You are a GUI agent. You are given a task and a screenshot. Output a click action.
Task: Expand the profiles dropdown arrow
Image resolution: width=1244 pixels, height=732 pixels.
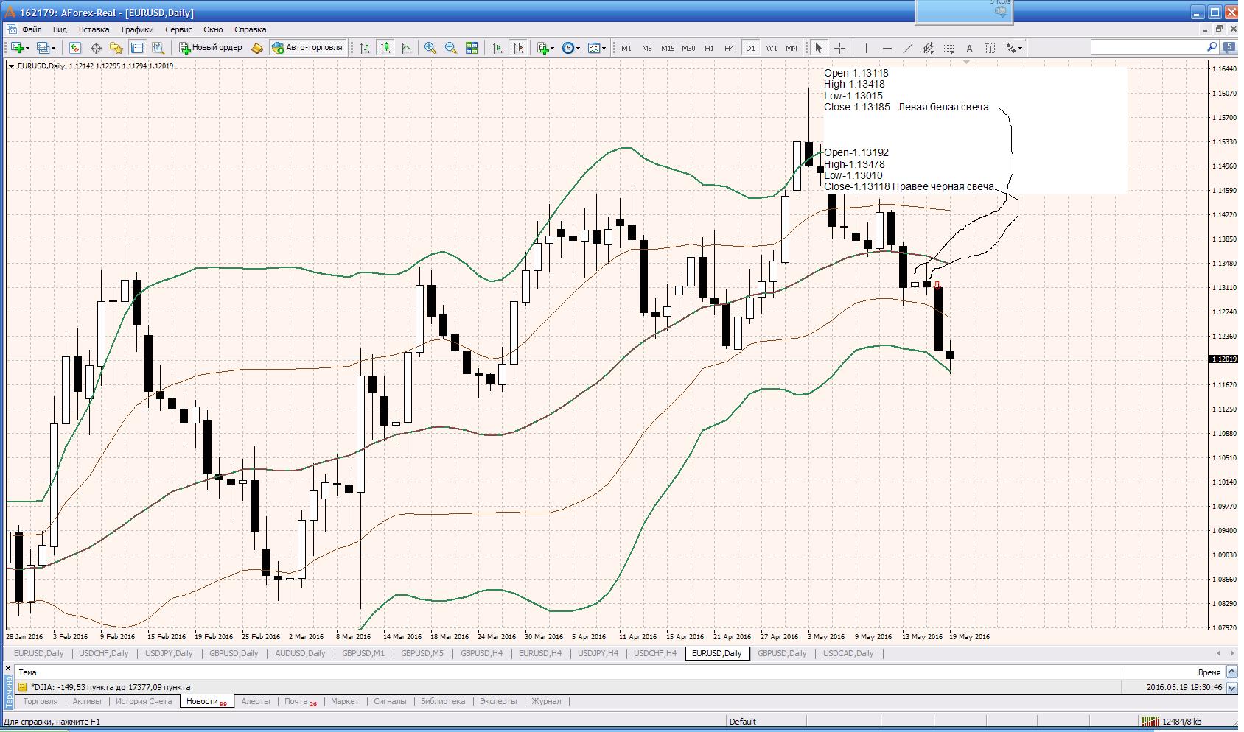(x=53, y=49)
